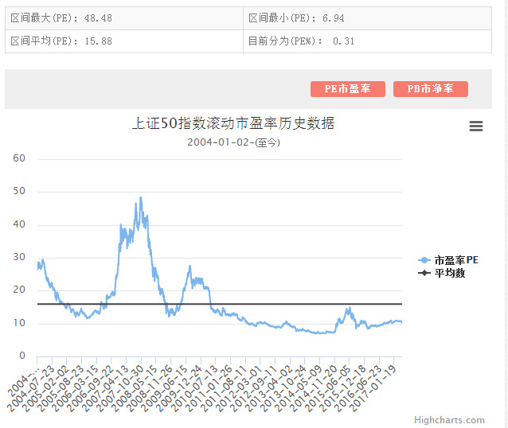This screenshot has width=508, height=428.
Task: Open the Highcharts.com credit link
Action: click(449, 420)
